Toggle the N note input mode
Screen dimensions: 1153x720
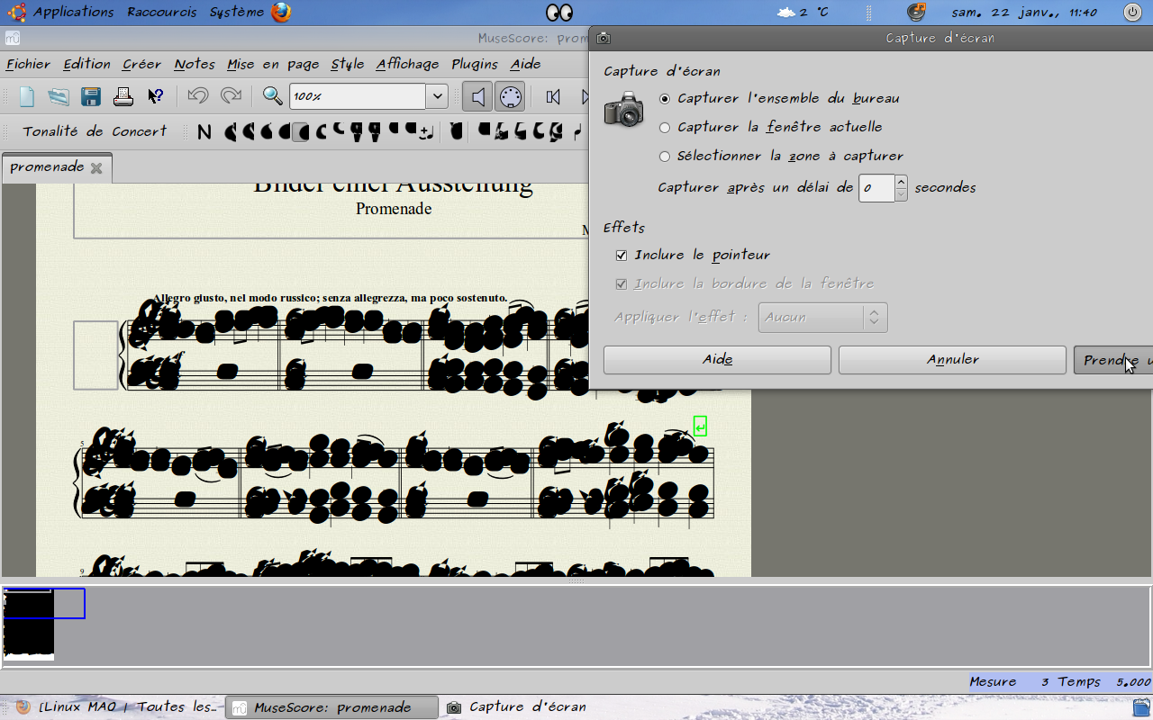tap(204, 132)
